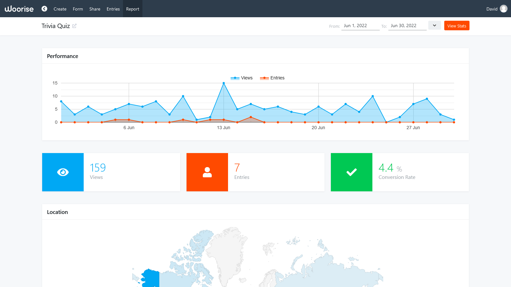Toggle the Entries series in the chart legend
The width and height of the screenshot is (511, 287).
click(x=272, y=78)
